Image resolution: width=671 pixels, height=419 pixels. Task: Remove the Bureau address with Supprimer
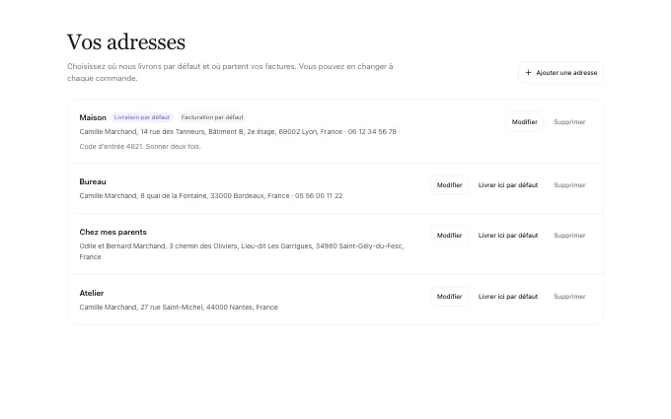[x=569, y=185]
